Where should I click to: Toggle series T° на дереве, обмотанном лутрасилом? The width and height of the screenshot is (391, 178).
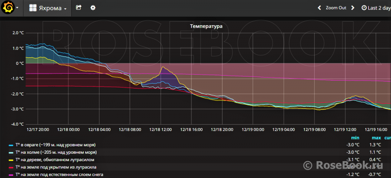55,160
